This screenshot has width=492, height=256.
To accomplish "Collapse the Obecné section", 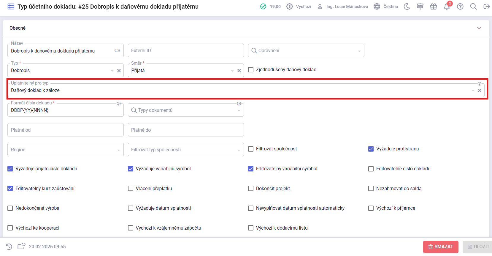I will [479, 28].
